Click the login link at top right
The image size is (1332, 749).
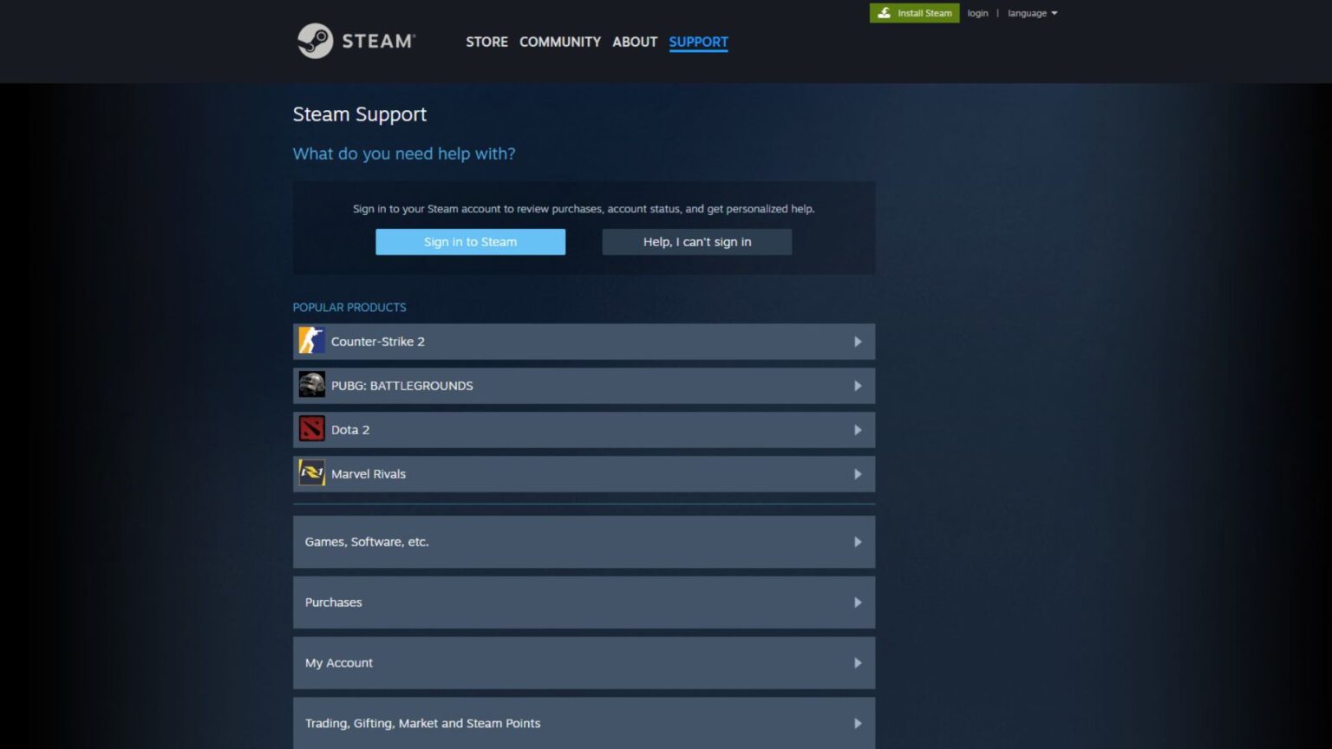click(977, 13)
